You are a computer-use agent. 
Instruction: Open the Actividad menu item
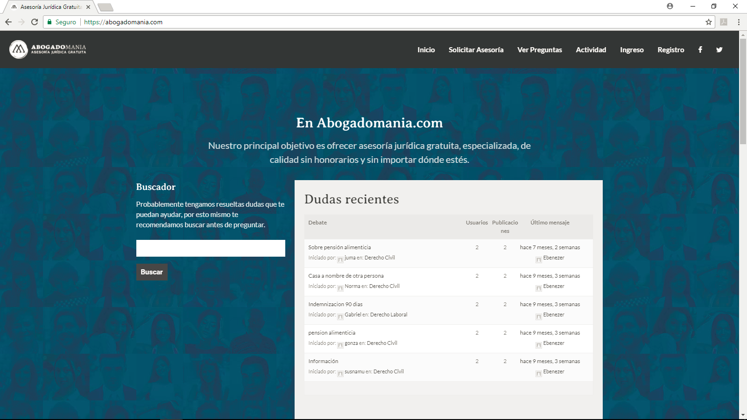click(x=591, y=50)
